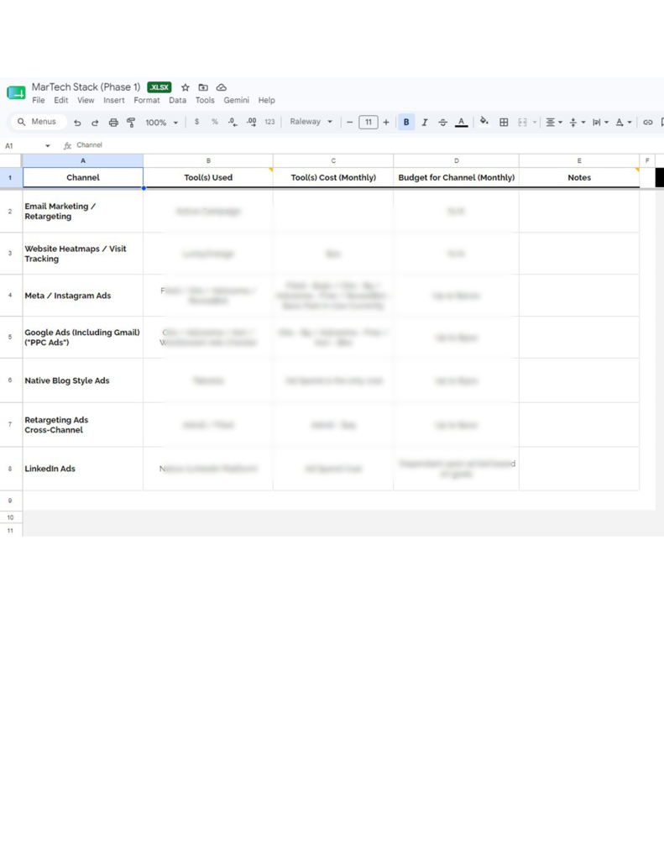Image resolution: width=664 pixels, height=860 pixels.
Task: Select column B header
Action: click(x=208, y=160)
